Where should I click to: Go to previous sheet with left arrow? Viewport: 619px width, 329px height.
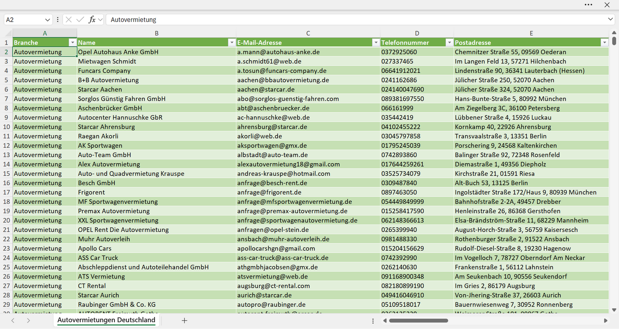click(x=13, y=320)
